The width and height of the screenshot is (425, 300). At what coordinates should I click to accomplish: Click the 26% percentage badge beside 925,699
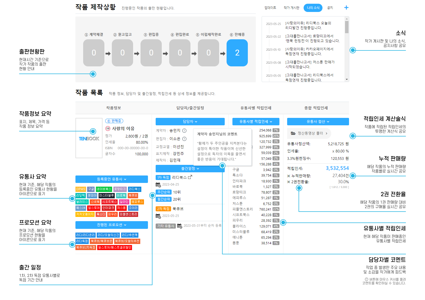276,136
